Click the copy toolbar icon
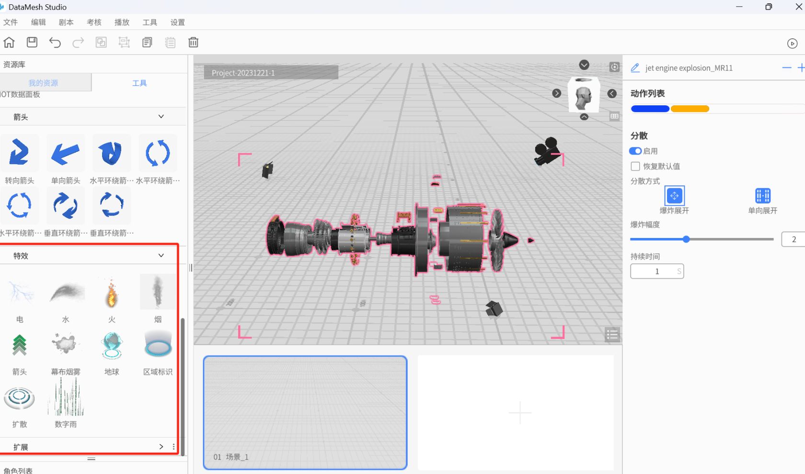 (147, 43)
